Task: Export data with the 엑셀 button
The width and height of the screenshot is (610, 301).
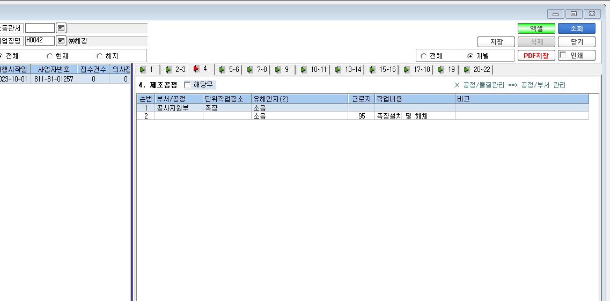Action: point(536,28)
